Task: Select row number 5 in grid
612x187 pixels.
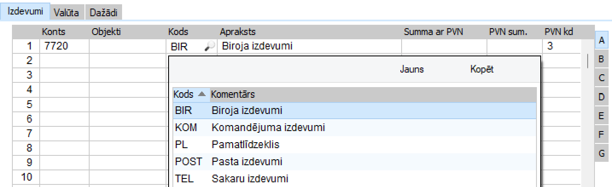Action: (x=26, y=104)
